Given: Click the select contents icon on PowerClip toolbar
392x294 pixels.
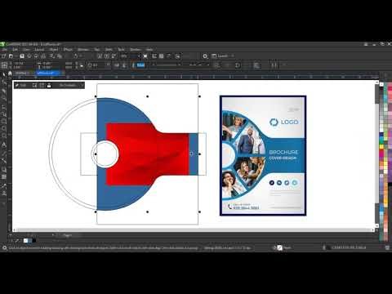Looking at the screenshot, I should coord(34,86).
